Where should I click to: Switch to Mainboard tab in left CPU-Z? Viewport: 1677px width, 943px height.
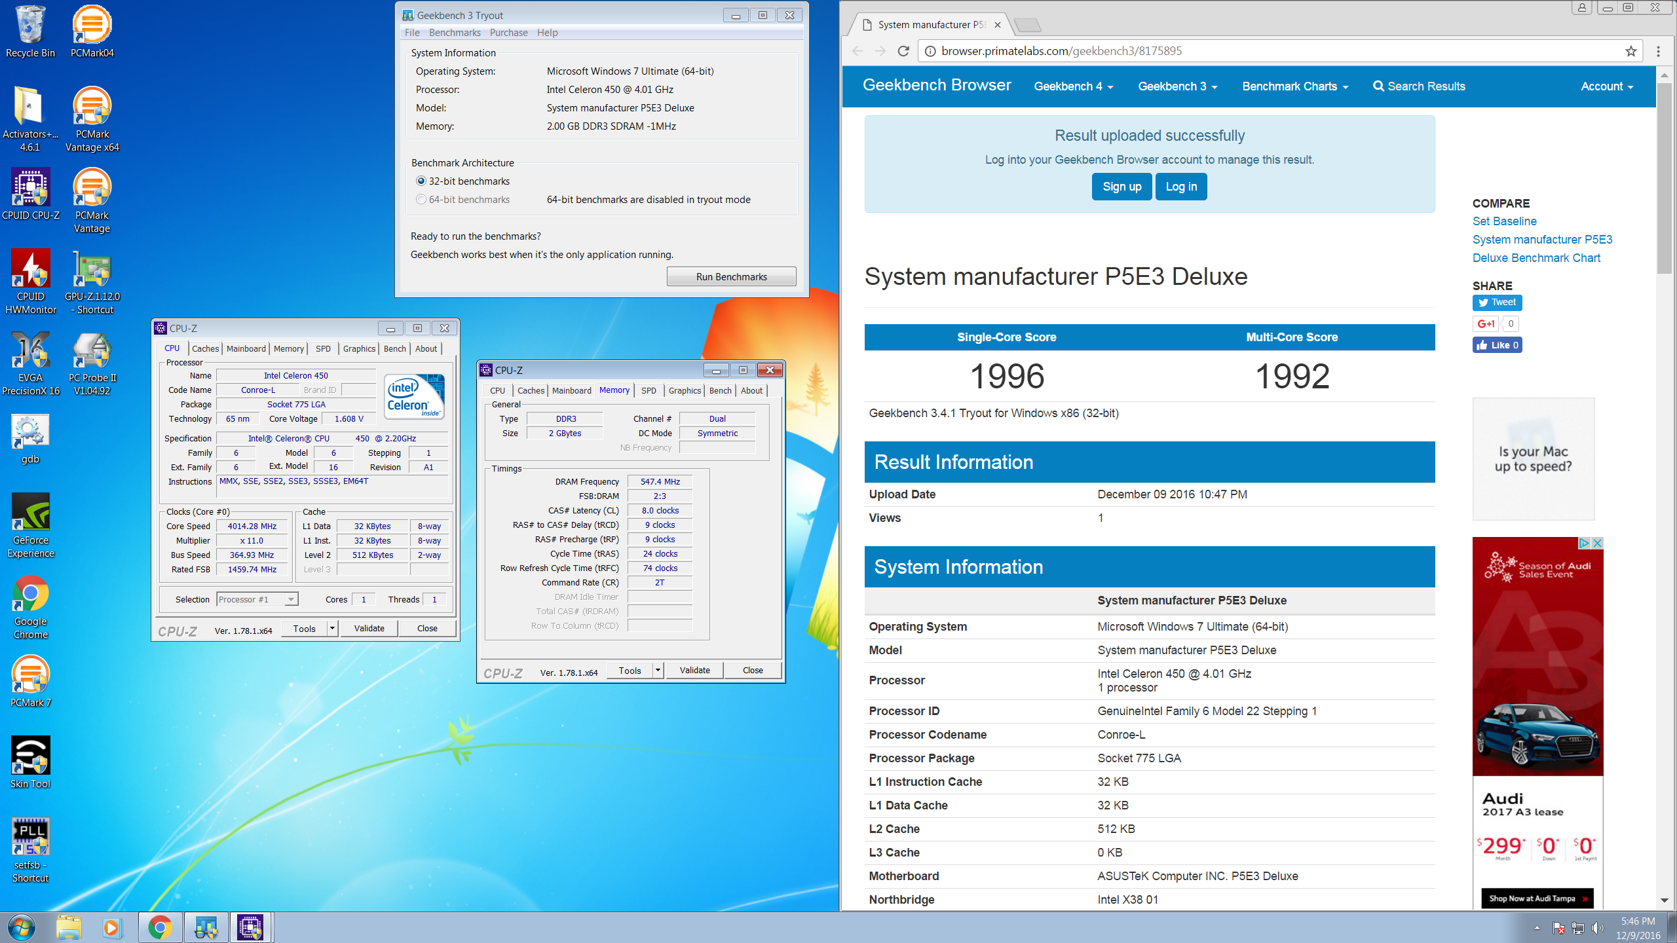pyautogui.click(x=246, y=348)
